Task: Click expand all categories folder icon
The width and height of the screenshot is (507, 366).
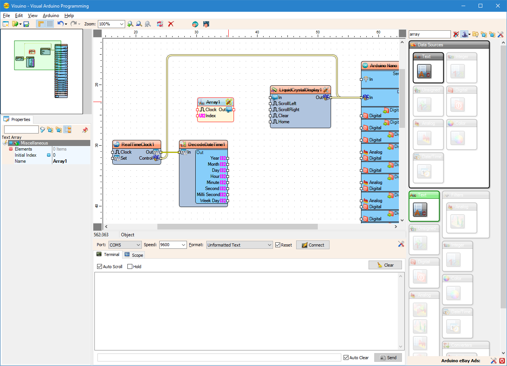Action: click(484, 35)
